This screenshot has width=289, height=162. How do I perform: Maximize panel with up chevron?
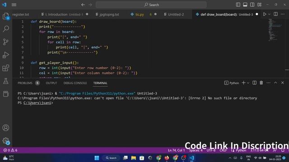(275, 83)
